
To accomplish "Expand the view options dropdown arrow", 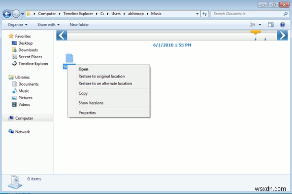I will click(260, 25).
